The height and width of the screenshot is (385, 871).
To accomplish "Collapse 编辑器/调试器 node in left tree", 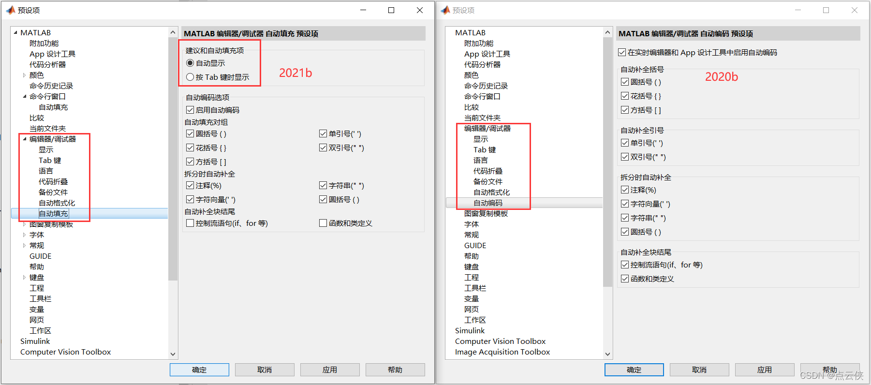I will (24, 139).
